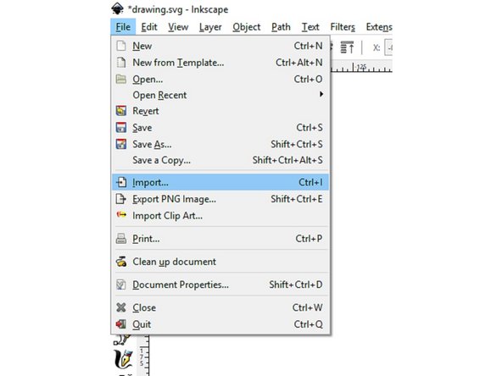Click the New from Template icon
Image resolution: width=502 pixels, height=376 pixels.
pyautogui.click(x=121, y=63)
